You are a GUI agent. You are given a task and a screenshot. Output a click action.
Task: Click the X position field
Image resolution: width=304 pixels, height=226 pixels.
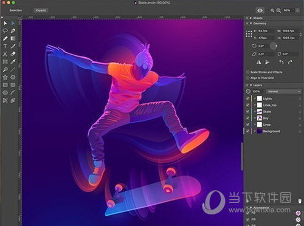[x=266, y=31]
